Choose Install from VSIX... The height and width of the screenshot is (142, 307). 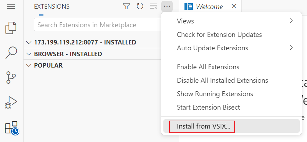pos(203,126)
